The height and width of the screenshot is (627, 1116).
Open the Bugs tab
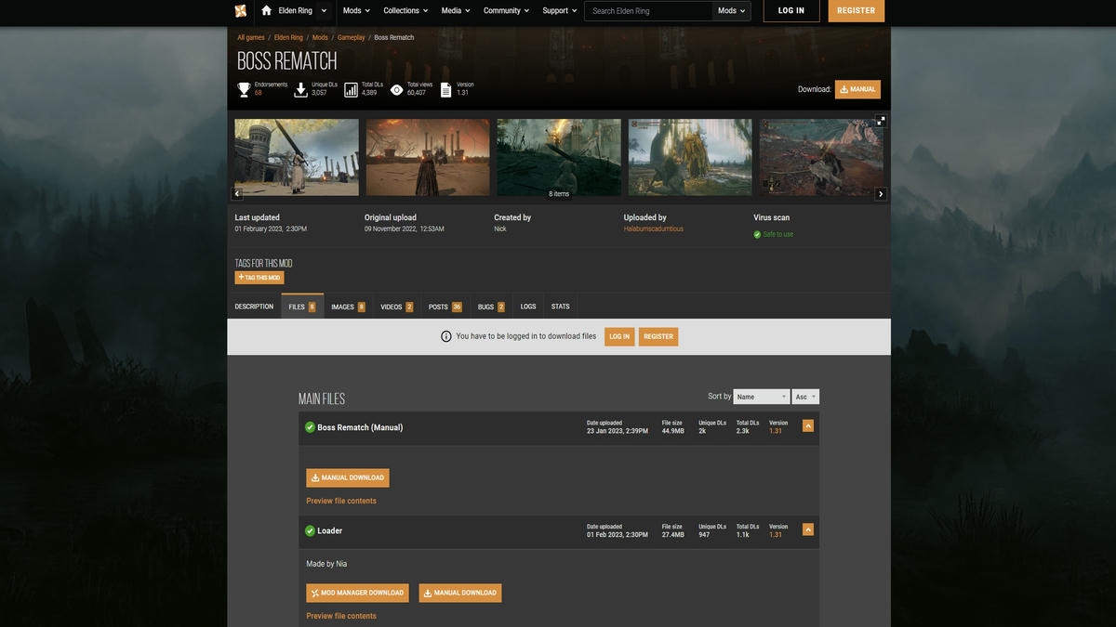coord(491,307)
